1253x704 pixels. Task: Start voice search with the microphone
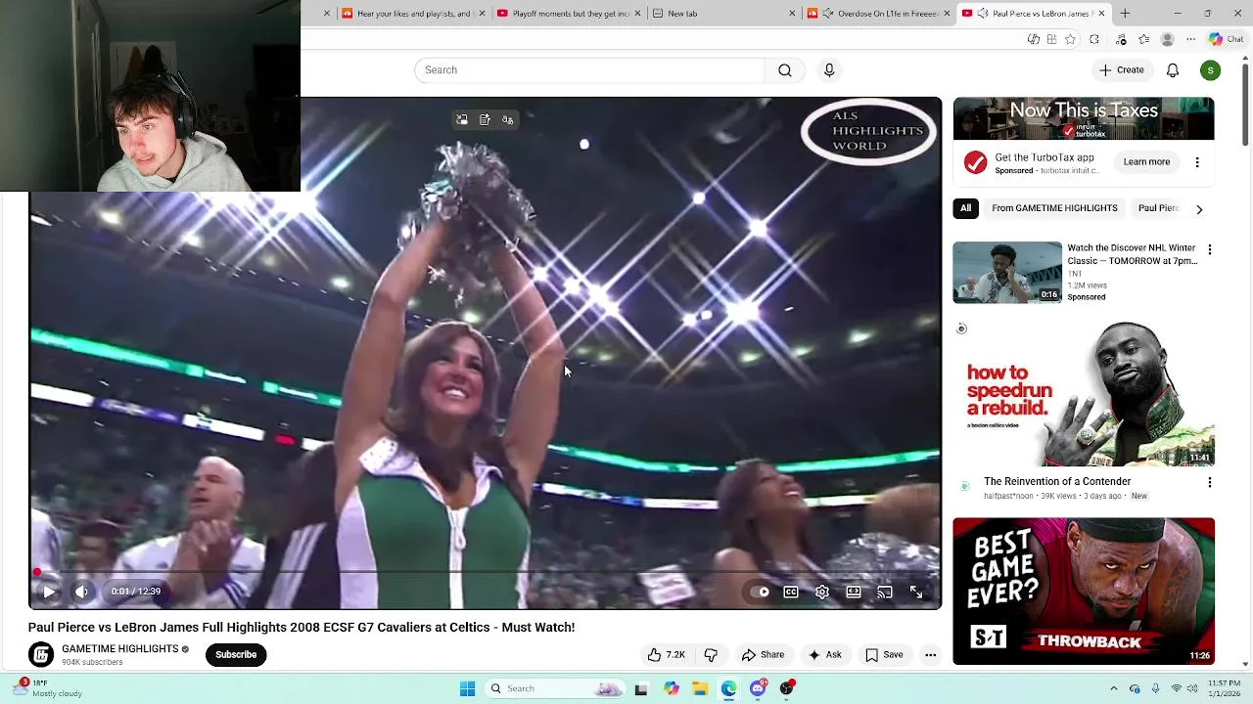829,70
